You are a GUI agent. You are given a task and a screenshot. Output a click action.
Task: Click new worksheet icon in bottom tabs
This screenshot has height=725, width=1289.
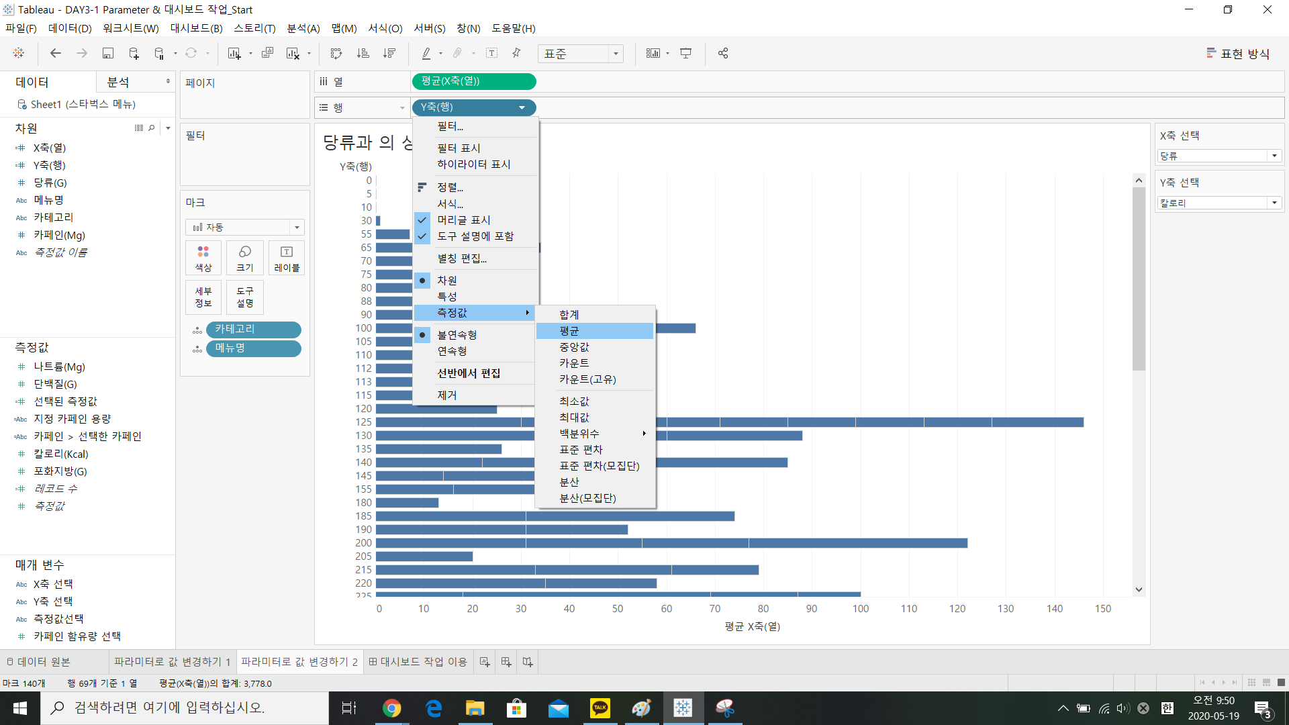click(x=485, y=662)
